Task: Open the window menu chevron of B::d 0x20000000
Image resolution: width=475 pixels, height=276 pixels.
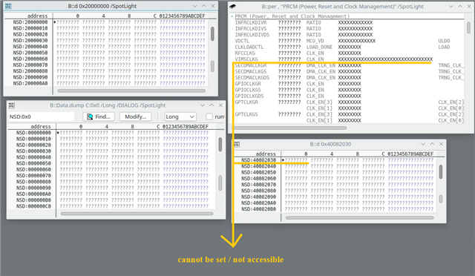Action: coord(194,6)
